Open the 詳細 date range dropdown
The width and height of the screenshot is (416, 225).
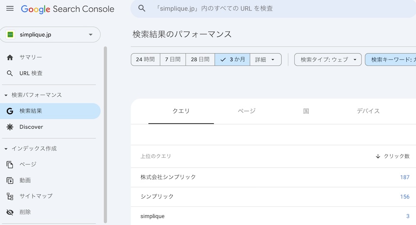point(265,59)
